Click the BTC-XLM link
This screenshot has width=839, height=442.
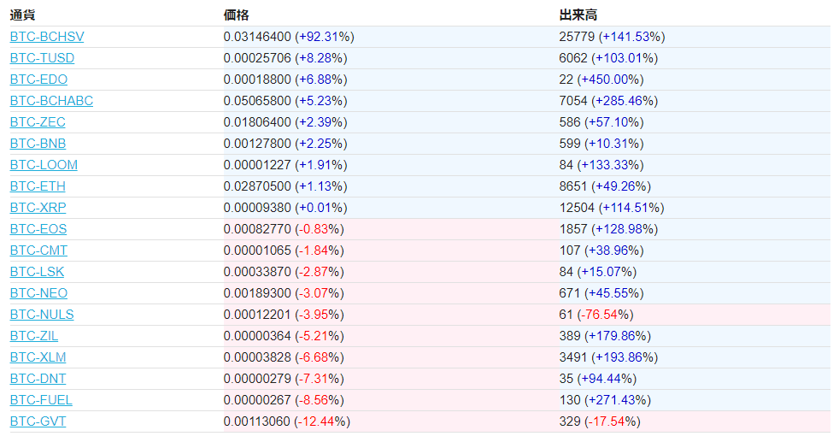click(x=38, y=357)
